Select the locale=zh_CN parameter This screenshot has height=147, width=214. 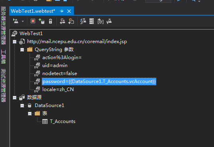tap(58, 89)
